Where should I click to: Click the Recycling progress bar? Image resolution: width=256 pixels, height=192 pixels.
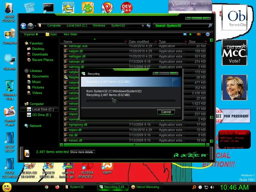131,101
